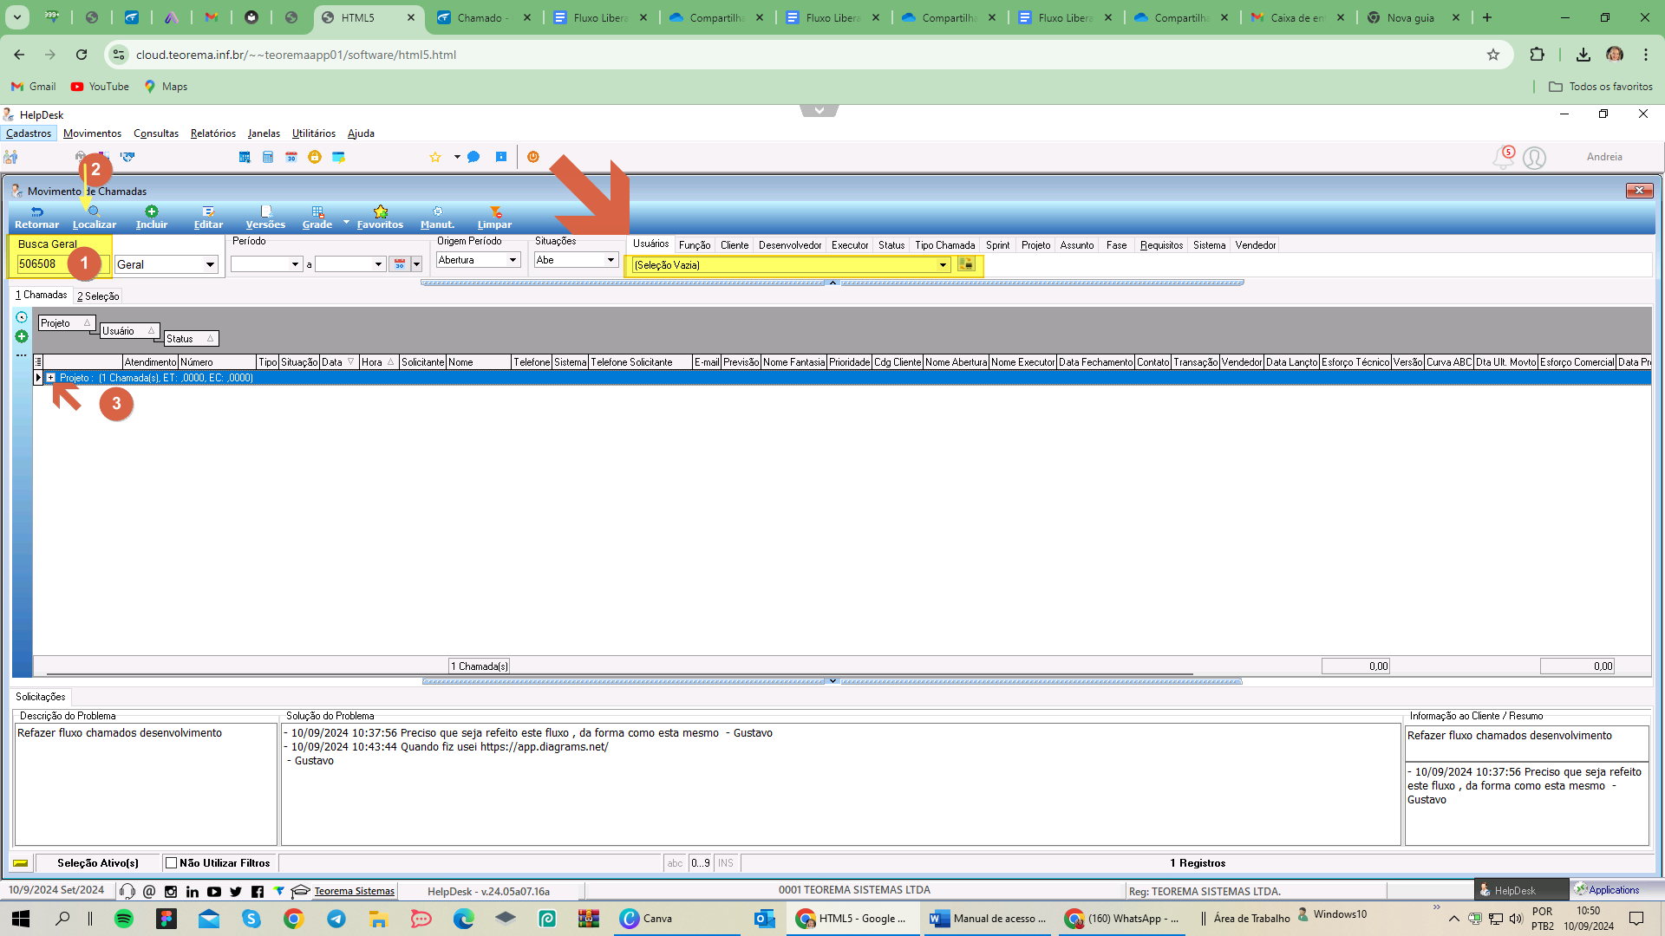Click the Descrição do Problema text area
The width and height of the screenshot is (1665, 936).
click(x=146, y=784)
